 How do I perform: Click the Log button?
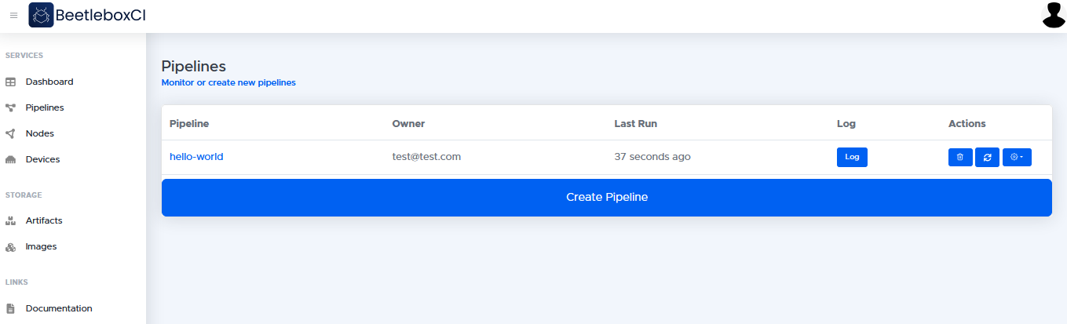852,157
